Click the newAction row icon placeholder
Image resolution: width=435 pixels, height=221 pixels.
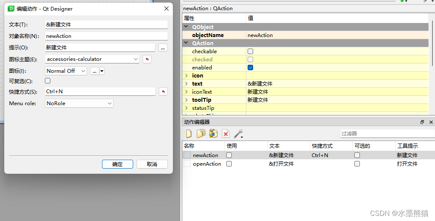tap(187, 155)
